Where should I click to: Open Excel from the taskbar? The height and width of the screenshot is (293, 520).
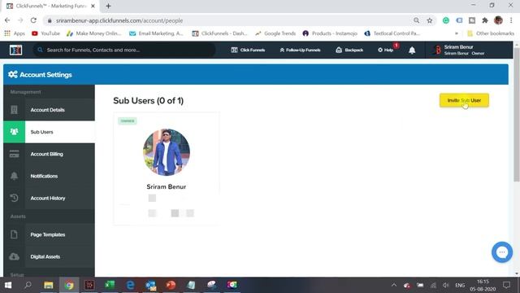110,285
